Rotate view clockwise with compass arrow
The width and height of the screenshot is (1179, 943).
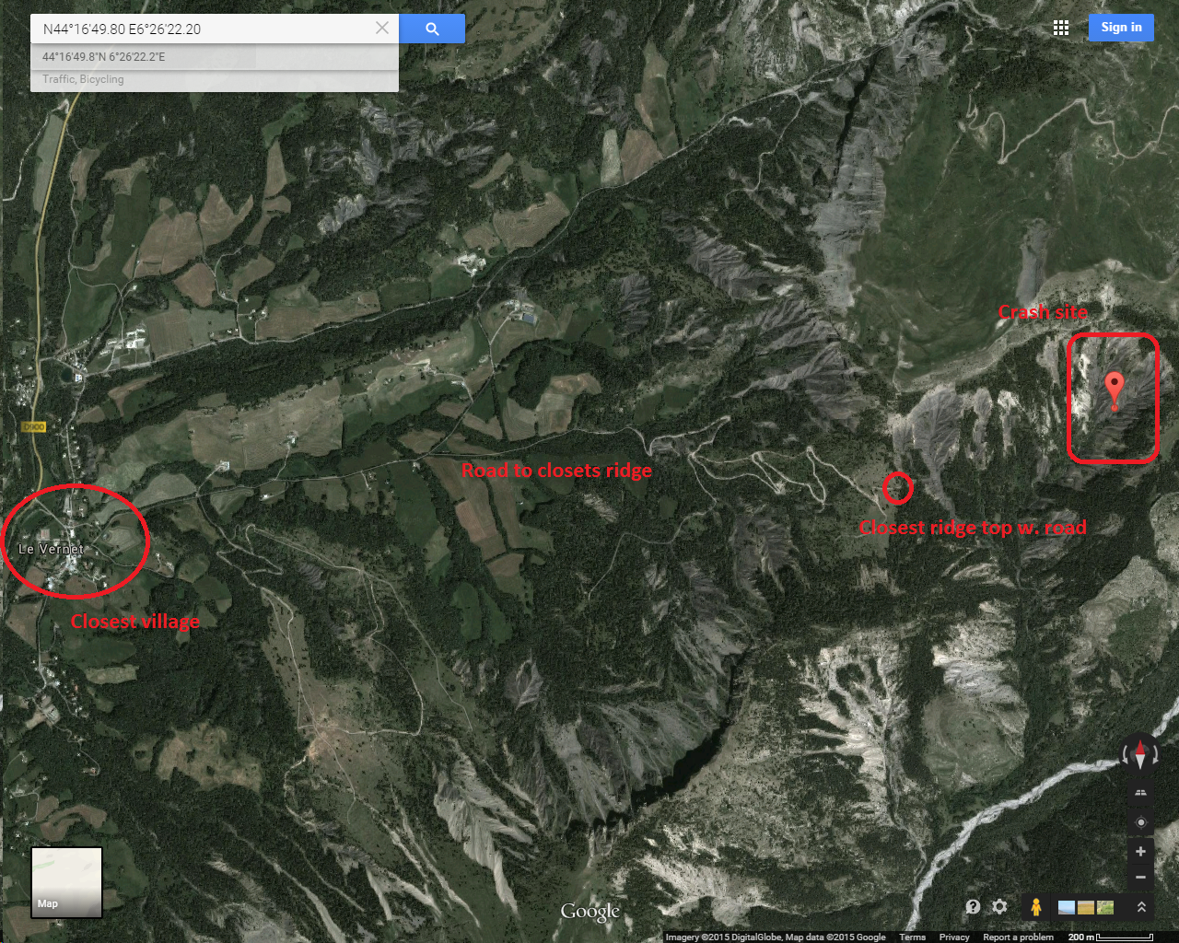tap(1157, 756)
